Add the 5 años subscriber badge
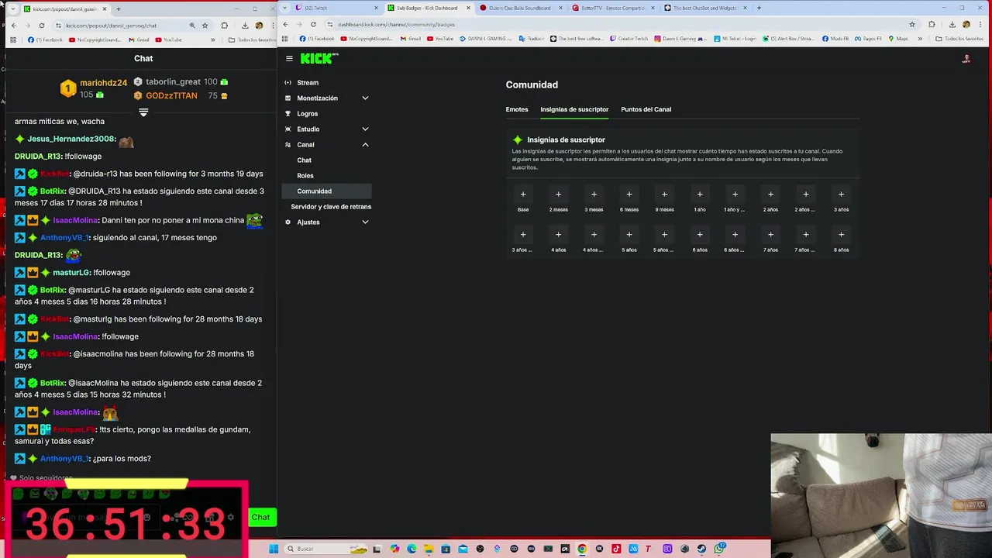This screenshot has height=558, width=992. (629, 235)
